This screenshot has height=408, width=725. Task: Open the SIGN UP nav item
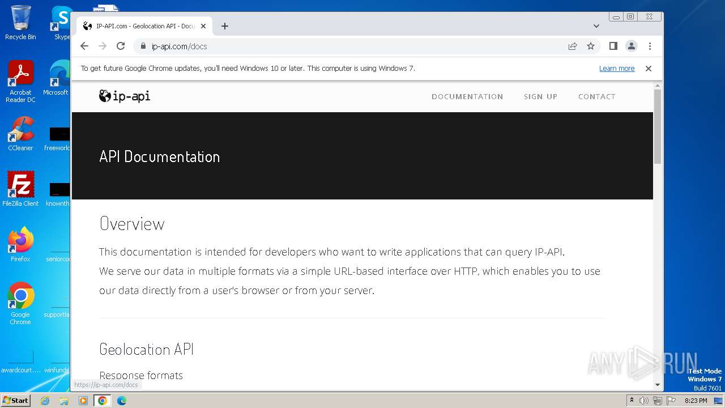coord(540,96)
